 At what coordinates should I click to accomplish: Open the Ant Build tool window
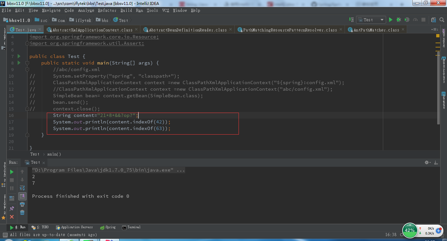pos(444,38)
